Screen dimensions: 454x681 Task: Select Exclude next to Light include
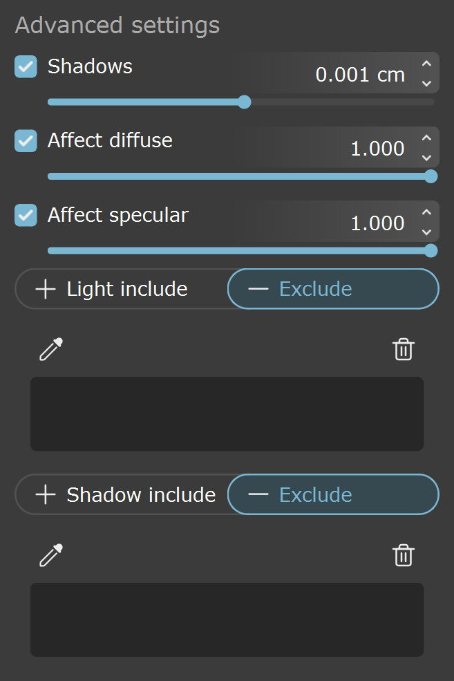333,289
